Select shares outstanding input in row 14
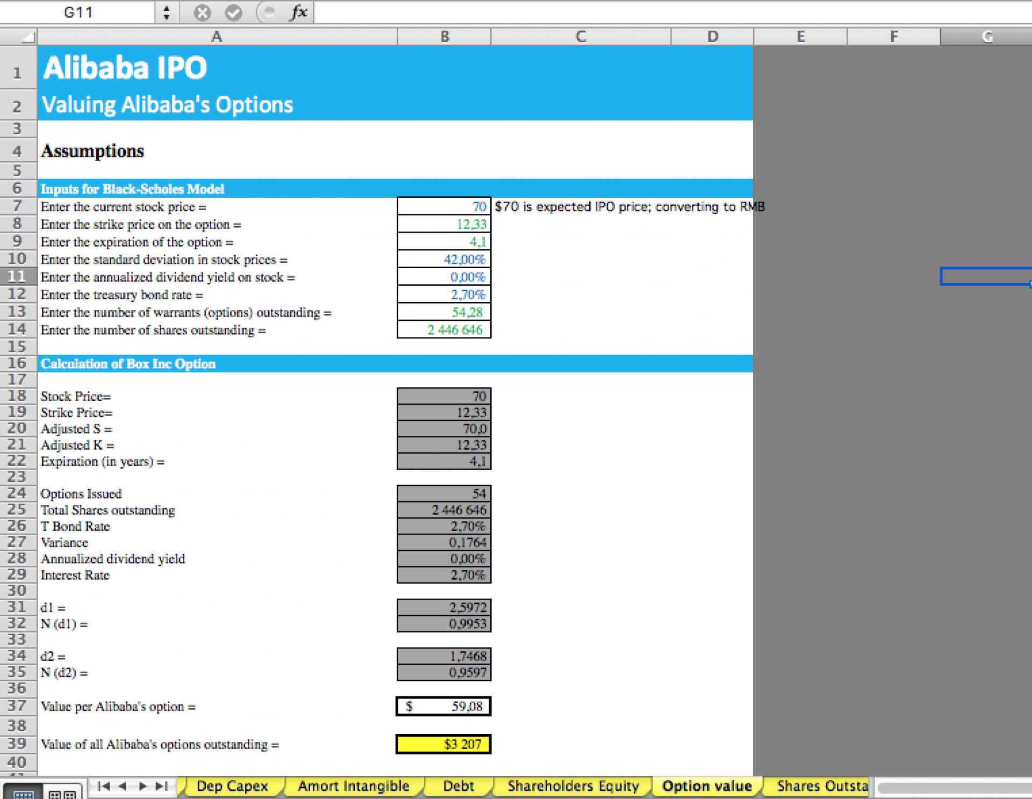This screenshot has width=1032, height=799. point(444,330)
